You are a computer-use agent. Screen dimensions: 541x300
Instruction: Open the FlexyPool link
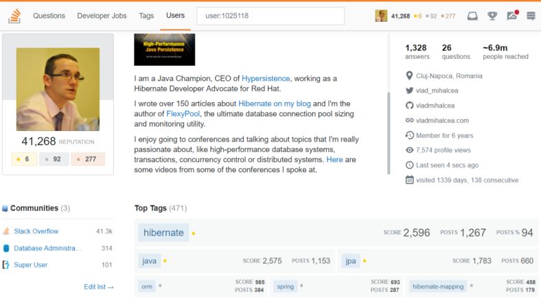click(x=183, y=114)
